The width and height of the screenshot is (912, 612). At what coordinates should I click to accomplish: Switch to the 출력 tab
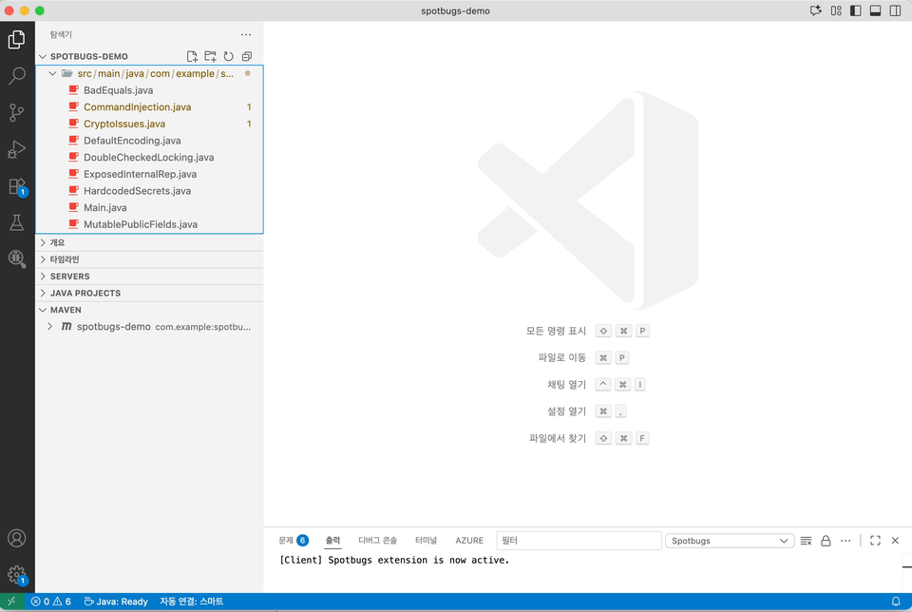click(x=332, y=541)
